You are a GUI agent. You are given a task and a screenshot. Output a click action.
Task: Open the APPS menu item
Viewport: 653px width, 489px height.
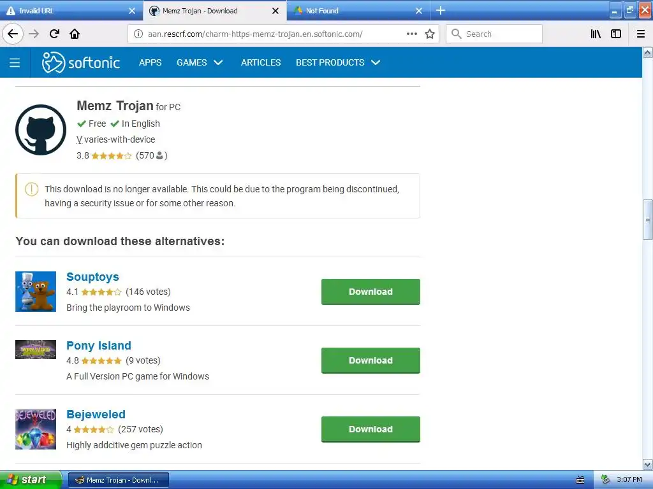pos(150,62)
